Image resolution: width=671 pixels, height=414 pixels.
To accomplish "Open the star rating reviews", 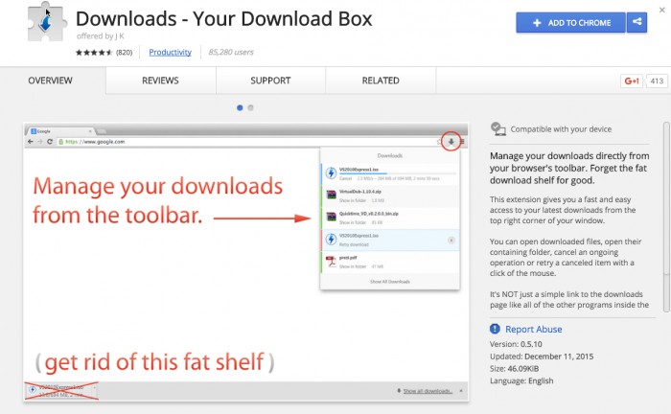I will click(x=94, y=52).
